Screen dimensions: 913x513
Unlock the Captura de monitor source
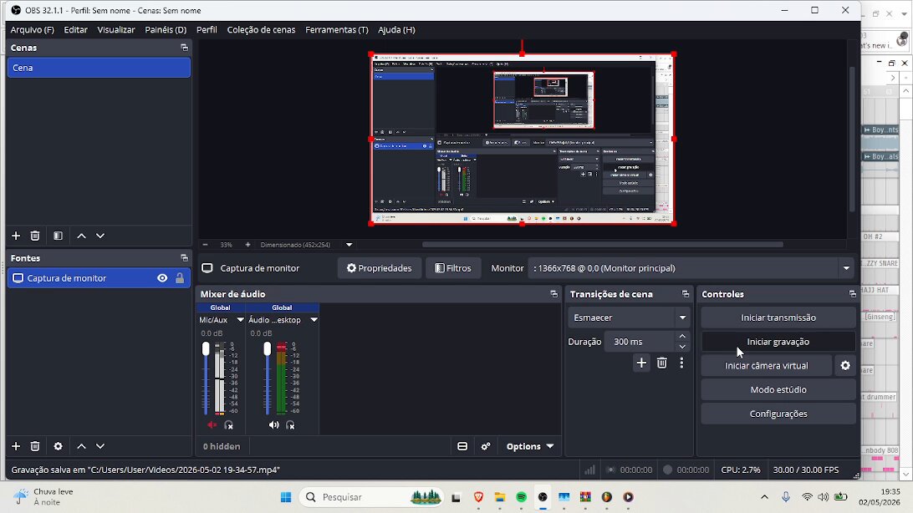[179, 278]
